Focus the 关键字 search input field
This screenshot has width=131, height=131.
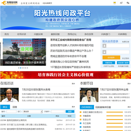pyautogui.click(x=58, y=111)
